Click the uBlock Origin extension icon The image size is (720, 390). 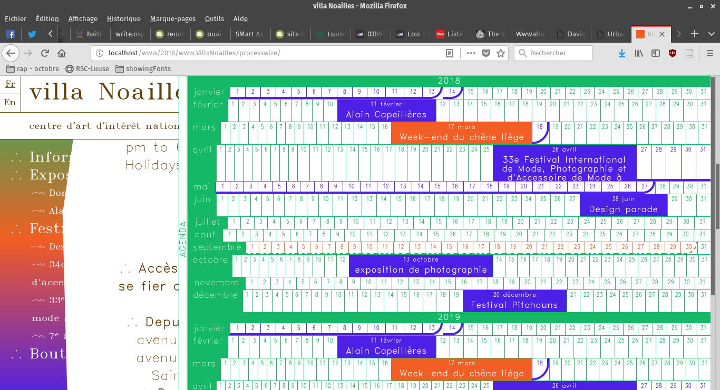point(673,53)
